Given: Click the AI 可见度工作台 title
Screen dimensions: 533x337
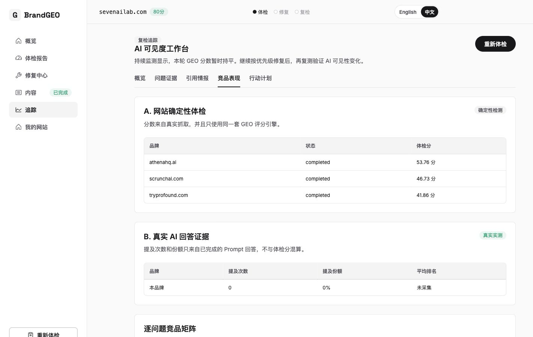Looking at the screenshot, I should 161,49.
